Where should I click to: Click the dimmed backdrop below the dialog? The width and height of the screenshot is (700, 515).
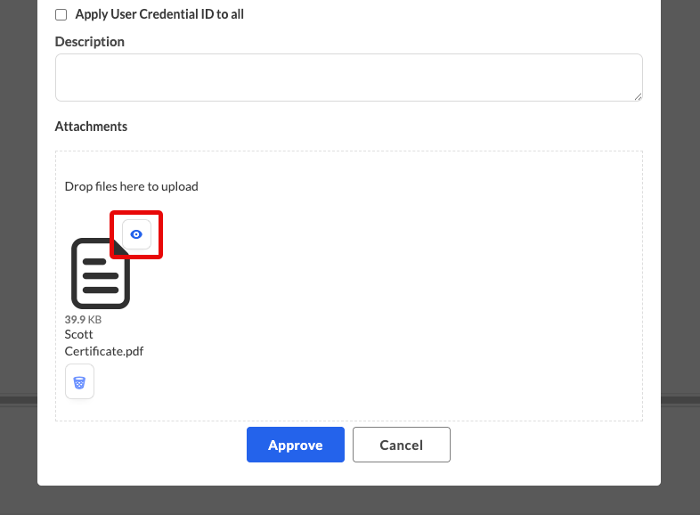pyautogui.click(x=350, y=501)
